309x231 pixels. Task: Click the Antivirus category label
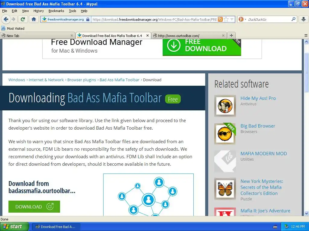tap(248, 104)
